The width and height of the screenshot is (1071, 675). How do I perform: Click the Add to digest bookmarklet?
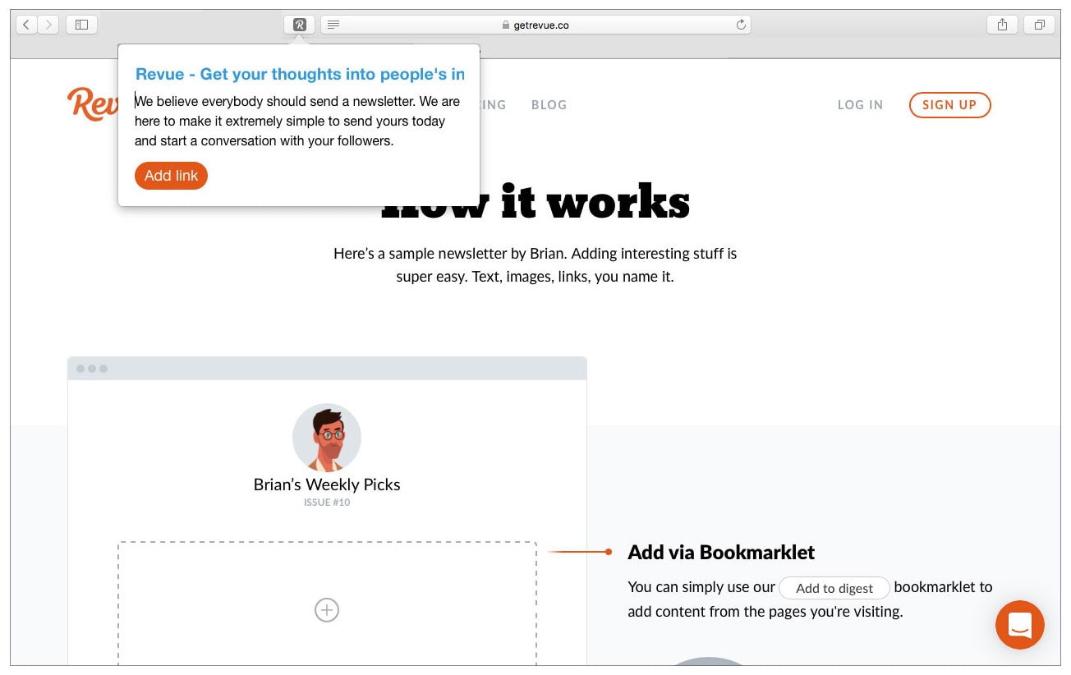coord(834,588)
